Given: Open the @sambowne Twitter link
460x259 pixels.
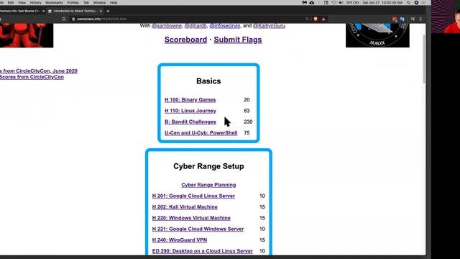Looking at the screenshot, I should 166,26.
